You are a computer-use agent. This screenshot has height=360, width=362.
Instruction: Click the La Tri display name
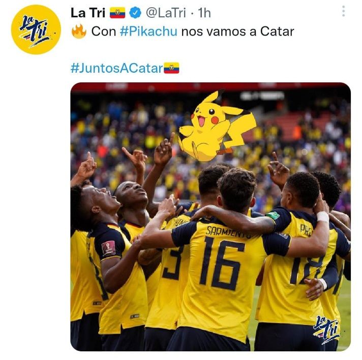click(x=88, y=13)
